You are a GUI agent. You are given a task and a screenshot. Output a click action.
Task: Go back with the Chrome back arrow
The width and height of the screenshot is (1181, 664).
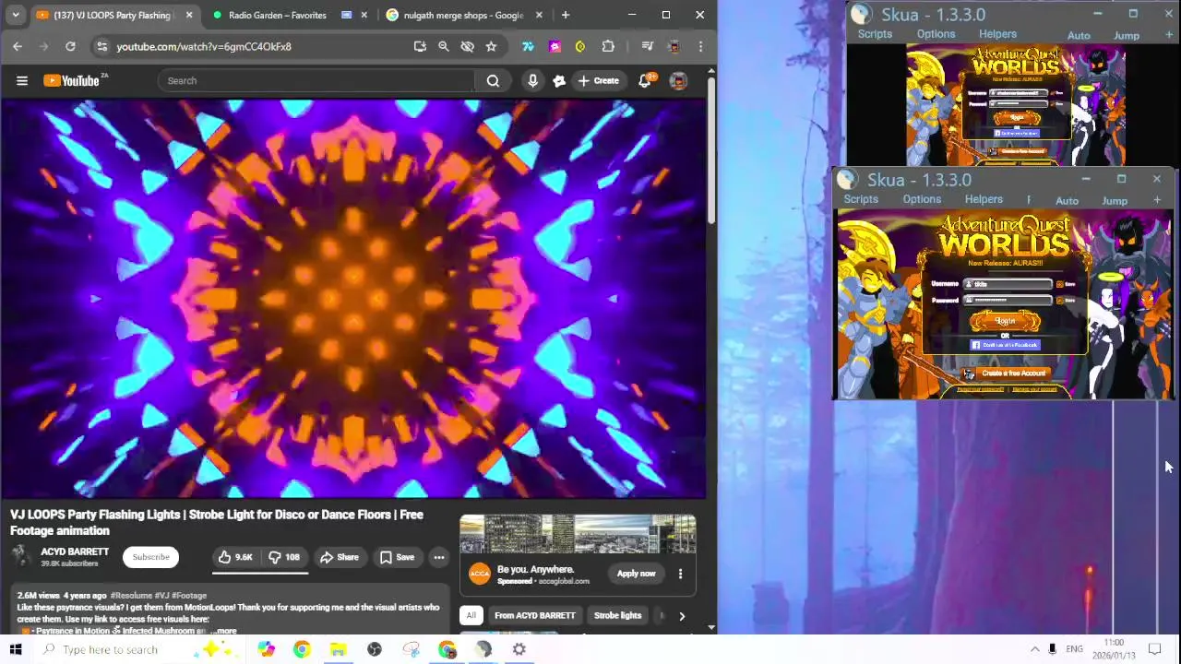pos(18,46)
